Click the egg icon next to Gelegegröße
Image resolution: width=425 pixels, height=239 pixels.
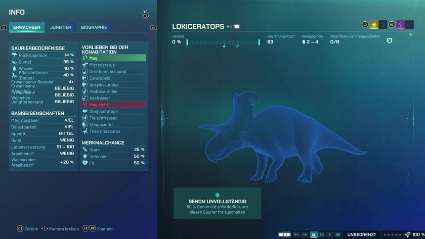[x=304, y=42]
